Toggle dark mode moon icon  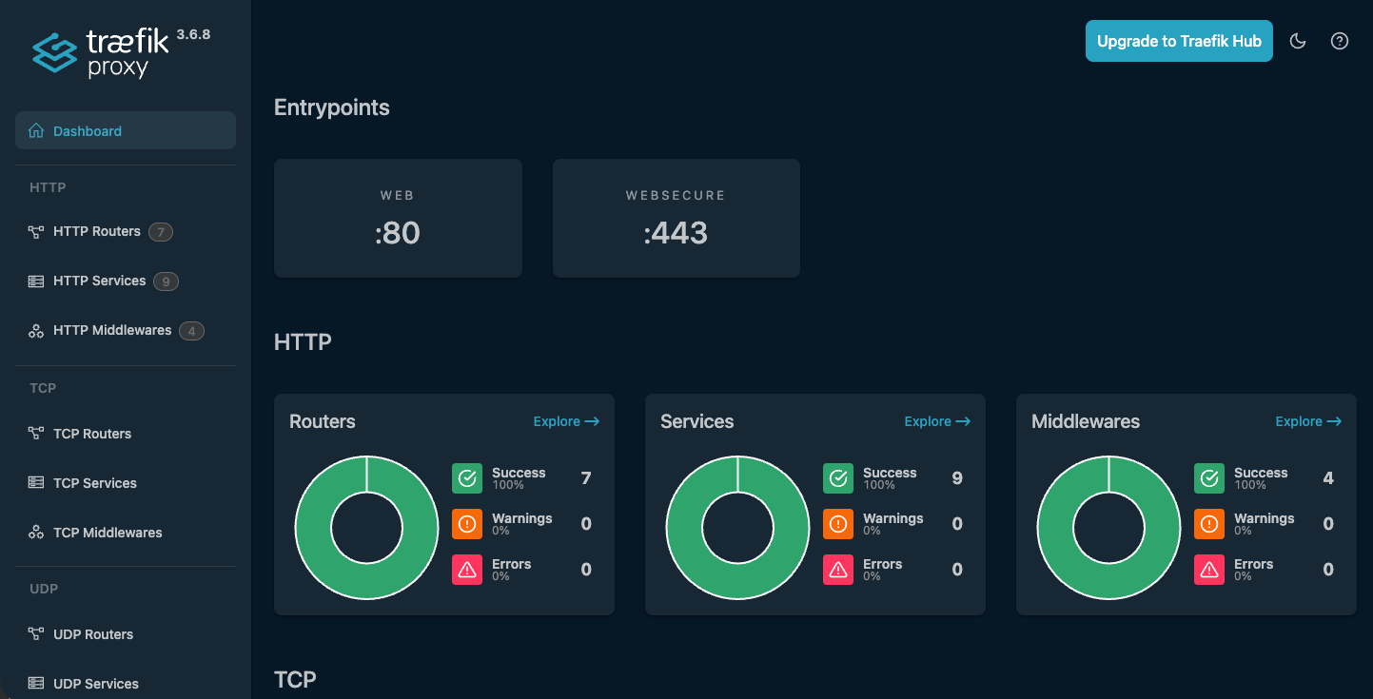(1297, 41)
